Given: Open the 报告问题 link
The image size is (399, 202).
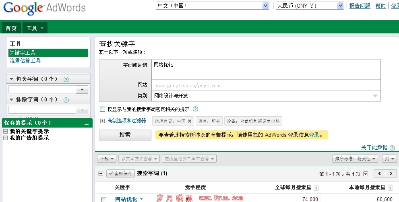Looking at the screenshot, I should (360, 6).
